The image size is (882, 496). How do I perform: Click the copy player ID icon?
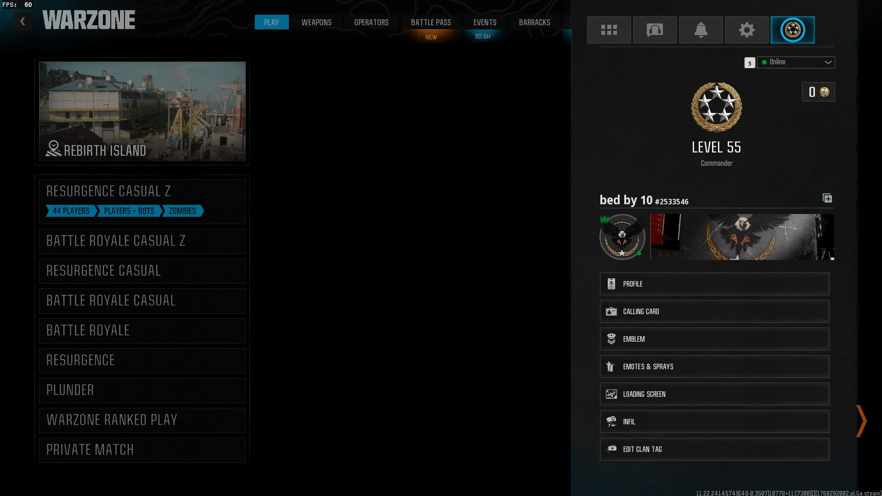point(827,198)
